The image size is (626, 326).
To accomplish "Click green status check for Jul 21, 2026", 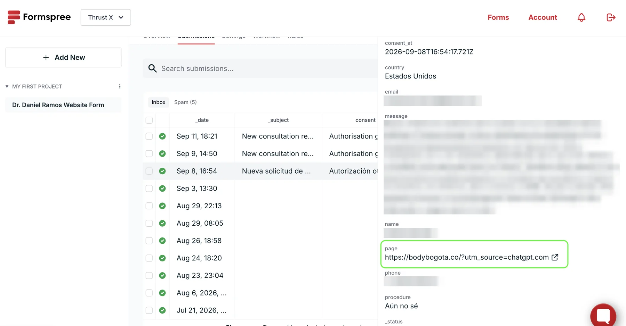I will [x=162, y=310].
